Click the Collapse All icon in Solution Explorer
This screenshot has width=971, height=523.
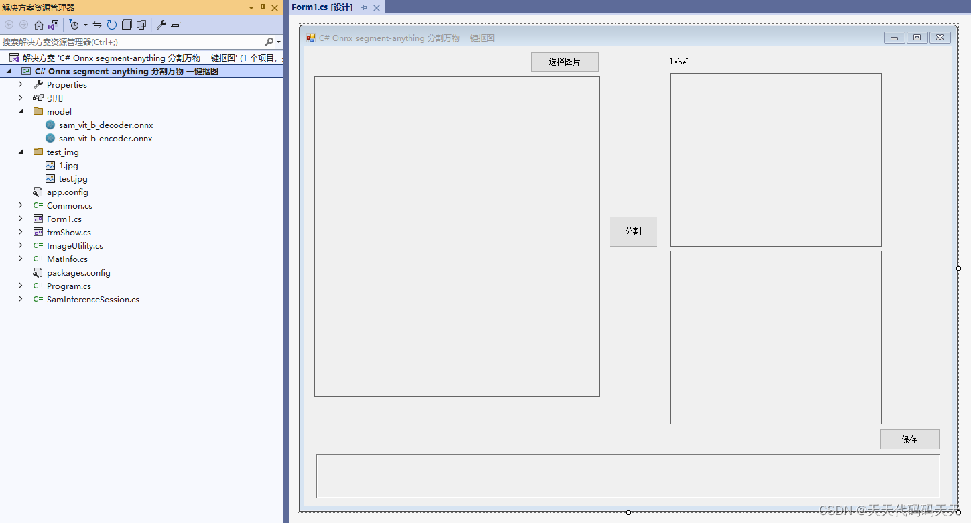[127, 25]
